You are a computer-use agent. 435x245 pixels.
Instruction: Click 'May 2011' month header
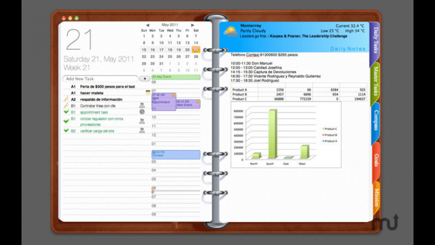pyautogui.click(x=170, y=24)
